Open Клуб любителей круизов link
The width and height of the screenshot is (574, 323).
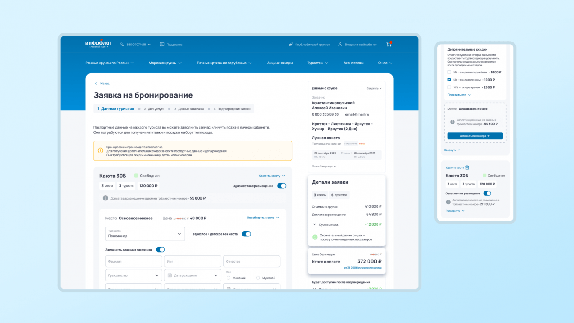312,45
